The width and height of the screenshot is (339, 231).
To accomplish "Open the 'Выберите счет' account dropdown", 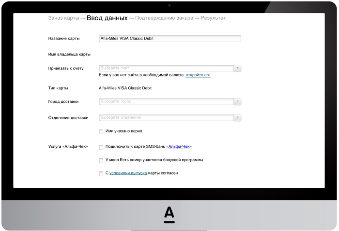I will click(x=169, y=68).
